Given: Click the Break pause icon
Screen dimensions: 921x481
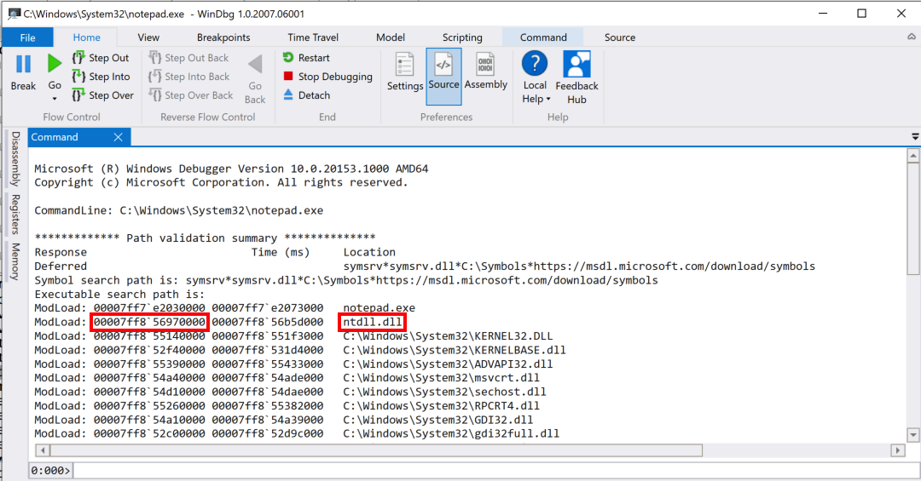Looking at the screenshot, I should (x=23, y=64).
